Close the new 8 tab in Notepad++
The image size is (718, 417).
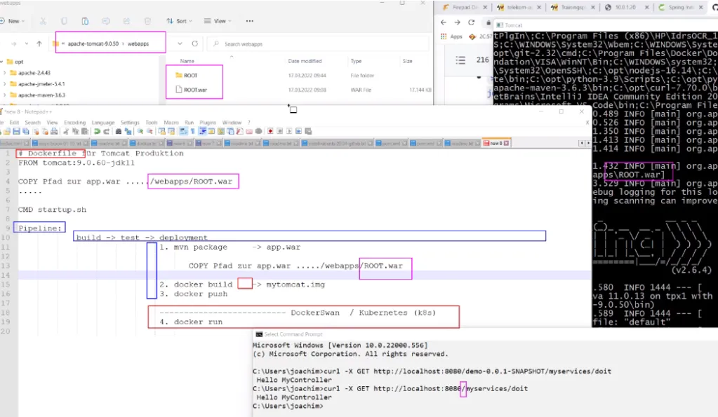pyautogui.click(x=507, y=143)
